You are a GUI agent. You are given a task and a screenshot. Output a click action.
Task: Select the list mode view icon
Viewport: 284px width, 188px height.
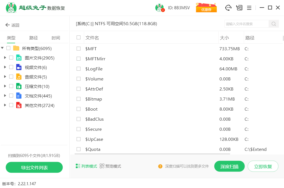(78, 166)
